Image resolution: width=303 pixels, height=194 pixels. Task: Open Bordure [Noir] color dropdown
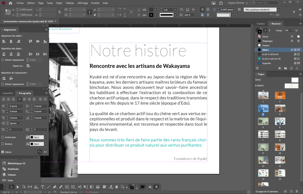pos(46,144)
